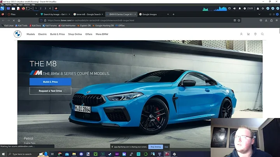Open Steam from Windows taskbar

coord(110,154)
